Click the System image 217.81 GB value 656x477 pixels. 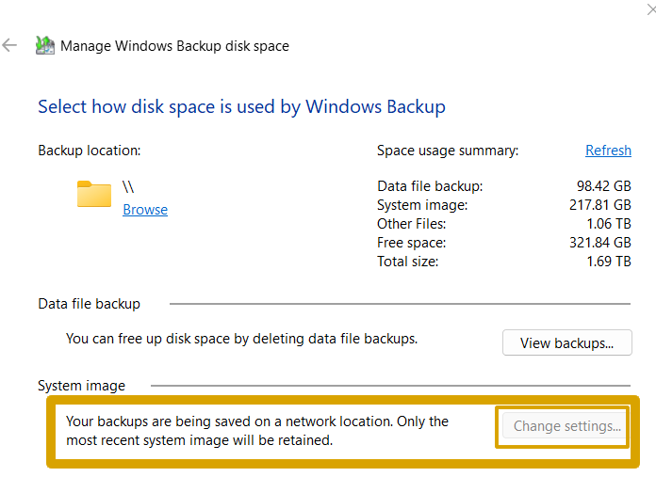tap(600, 205)
